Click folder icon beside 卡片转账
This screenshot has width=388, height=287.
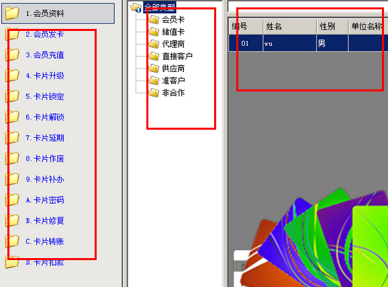(x=12, y=241)
